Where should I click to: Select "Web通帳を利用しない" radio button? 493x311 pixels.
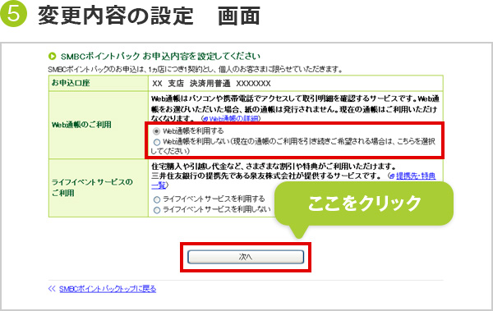(x=157, y=142)
